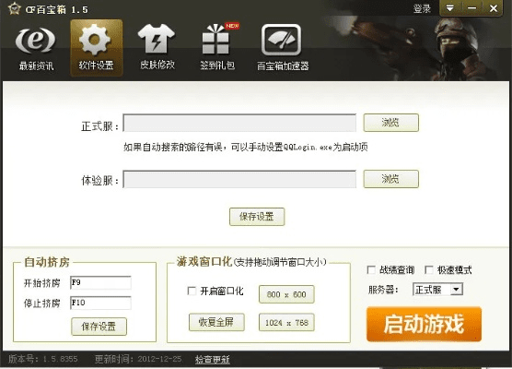Screen dimensions: 512x369
Task: Click 保存设置 button in 自动挤房 group
Action: (99, 327)
